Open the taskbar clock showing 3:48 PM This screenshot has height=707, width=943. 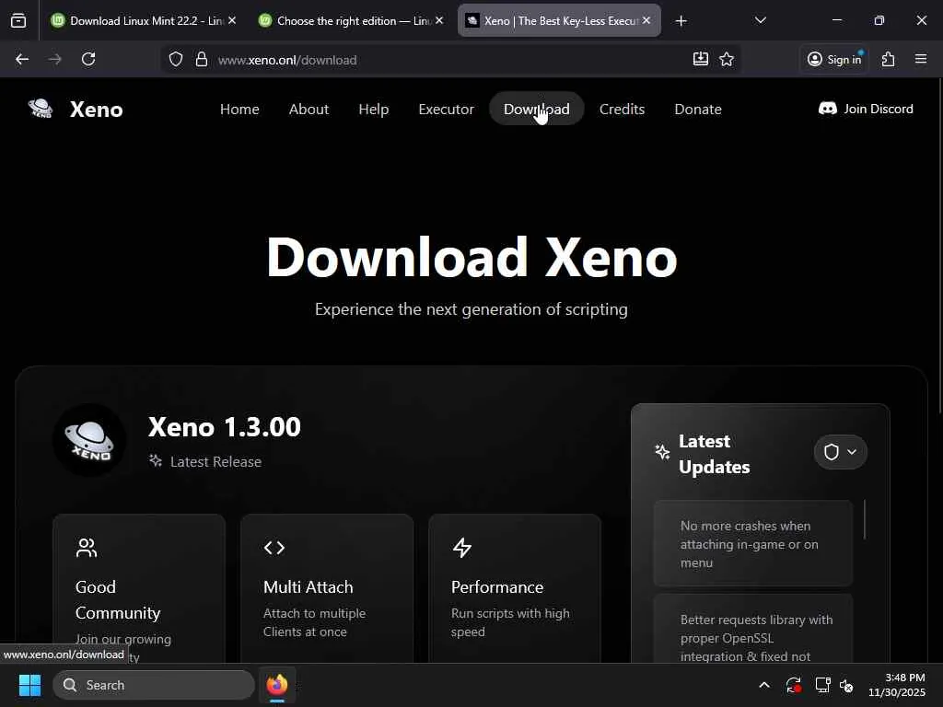(897, 685)
